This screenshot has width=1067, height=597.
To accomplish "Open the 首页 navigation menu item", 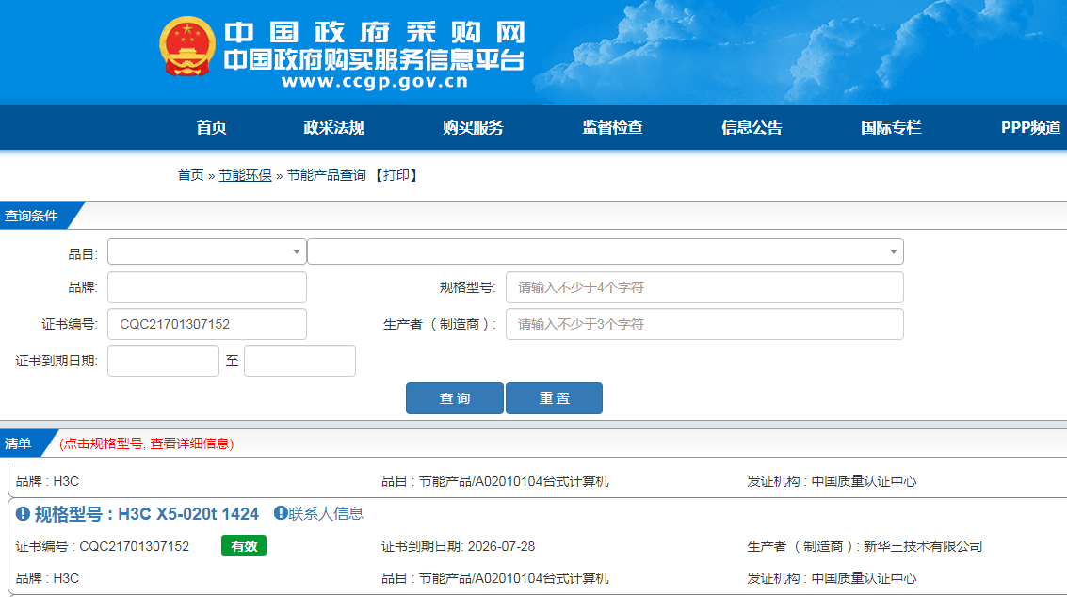I will (x=211, y=127).
